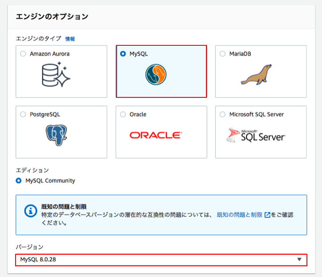This screenshot has width=322, height=277.
Task: Click the info circle icon in notice
Action: pos(31,211)
